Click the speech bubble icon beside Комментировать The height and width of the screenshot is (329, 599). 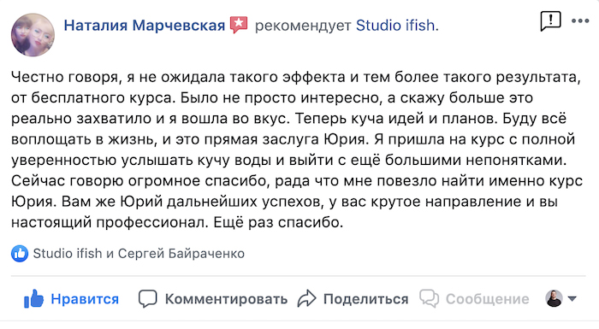(x=147, y=299)
